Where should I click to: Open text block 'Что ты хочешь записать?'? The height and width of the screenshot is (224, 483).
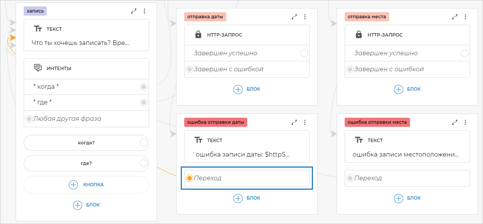(x=86, y=43)
